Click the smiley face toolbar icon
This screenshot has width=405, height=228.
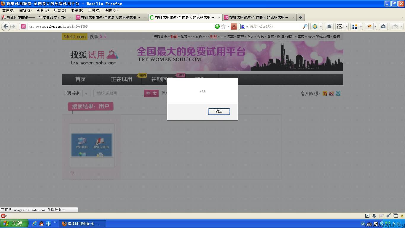(x=315, y=26)
